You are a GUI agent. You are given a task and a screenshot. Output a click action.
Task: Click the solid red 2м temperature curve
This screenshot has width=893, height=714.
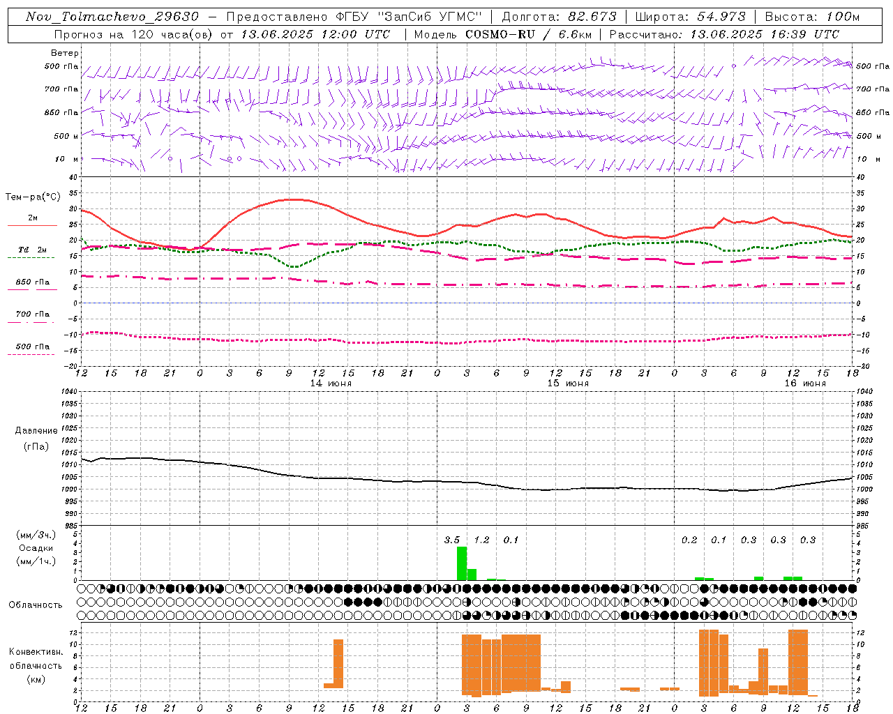466,225
